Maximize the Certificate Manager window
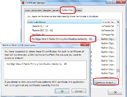This screenshot has width=127, height=97. [114, 2]
